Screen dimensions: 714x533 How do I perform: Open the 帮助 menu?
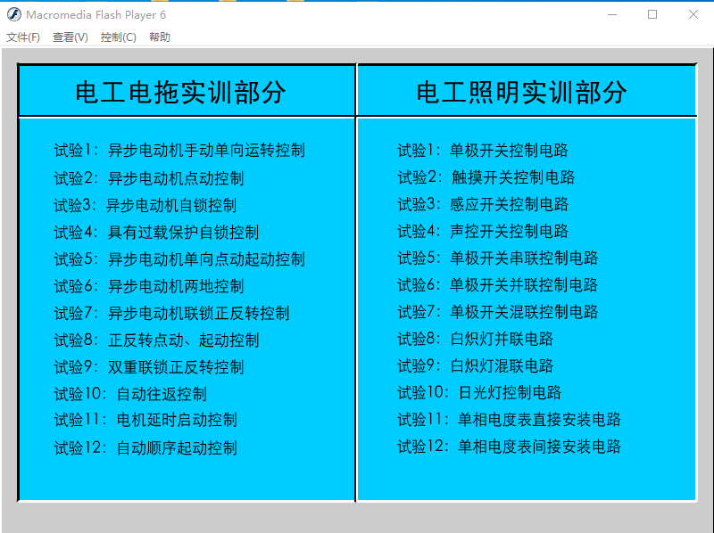(x=160, y=37)
